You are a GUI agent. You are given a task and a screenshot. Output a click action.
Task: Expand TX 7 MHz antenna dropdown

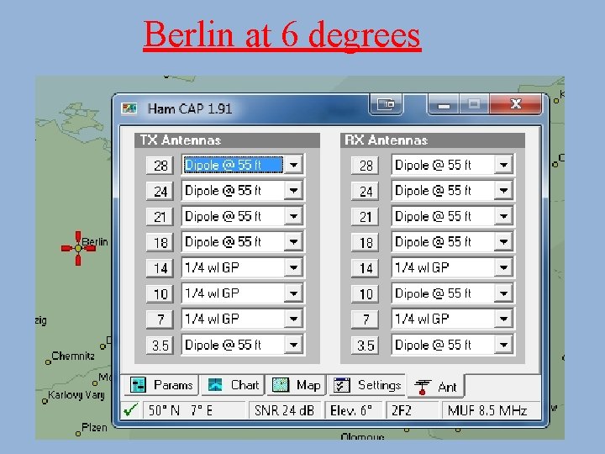293,319
